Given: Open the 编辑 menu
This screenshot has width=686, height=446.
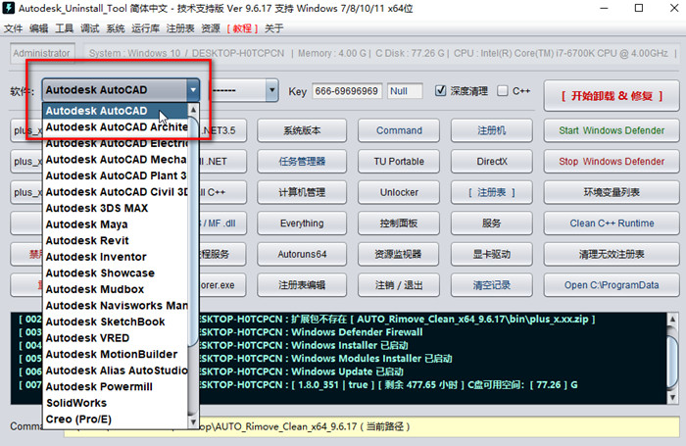Looking at the screenshot, I should 38,28.
